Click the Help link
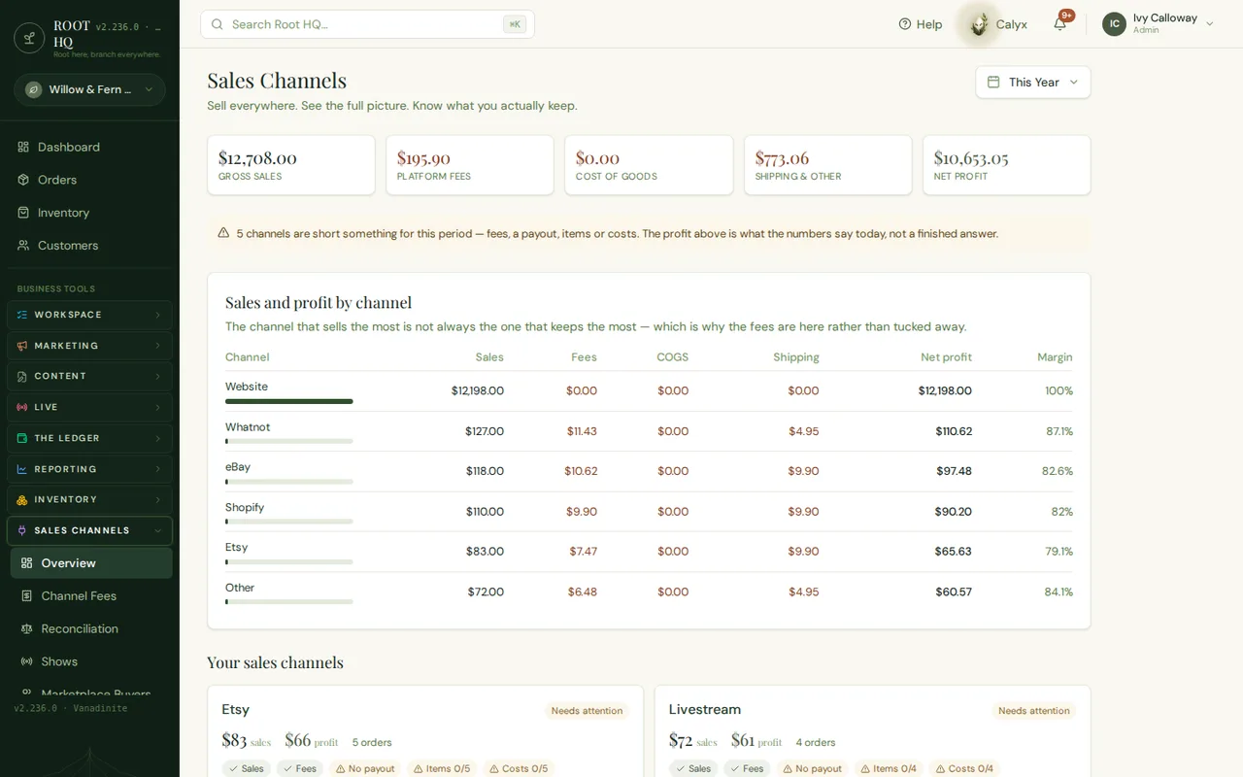 coord(921,24)
